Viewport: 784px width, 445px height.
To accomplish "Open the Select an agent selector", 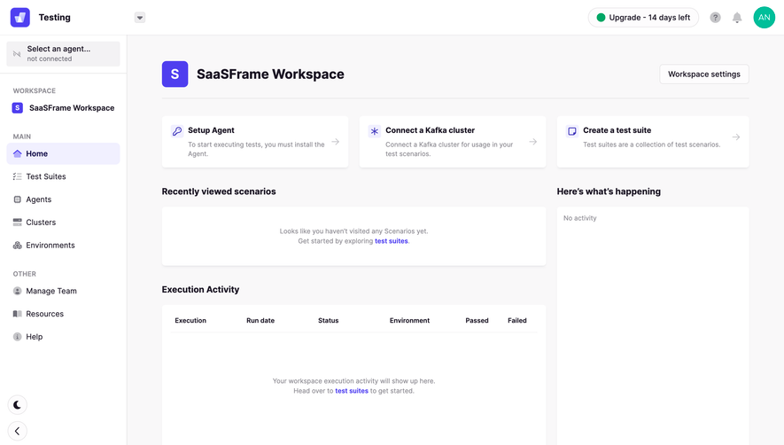I will pyautogui.click(x=63, y=53).
